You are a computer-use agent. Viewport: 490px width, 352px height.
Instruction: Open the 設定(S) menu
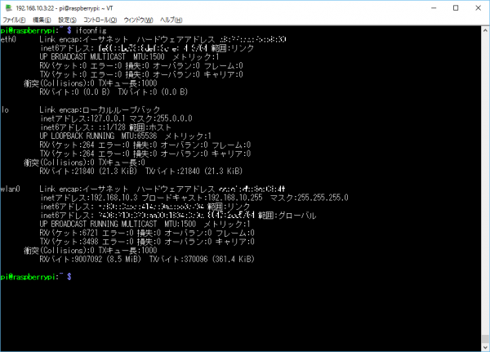click(67, 20)
